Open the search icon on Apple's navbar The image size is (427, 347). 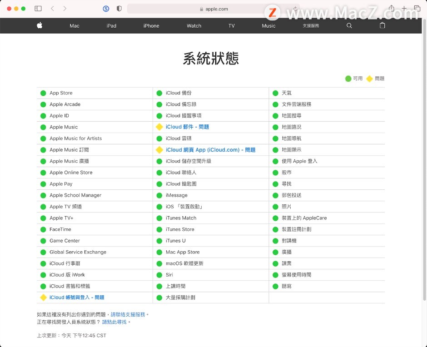tap(349, 26)
